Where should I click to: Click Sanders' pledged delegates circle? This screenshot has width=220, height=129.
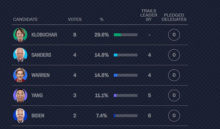[x=174, y=55]
